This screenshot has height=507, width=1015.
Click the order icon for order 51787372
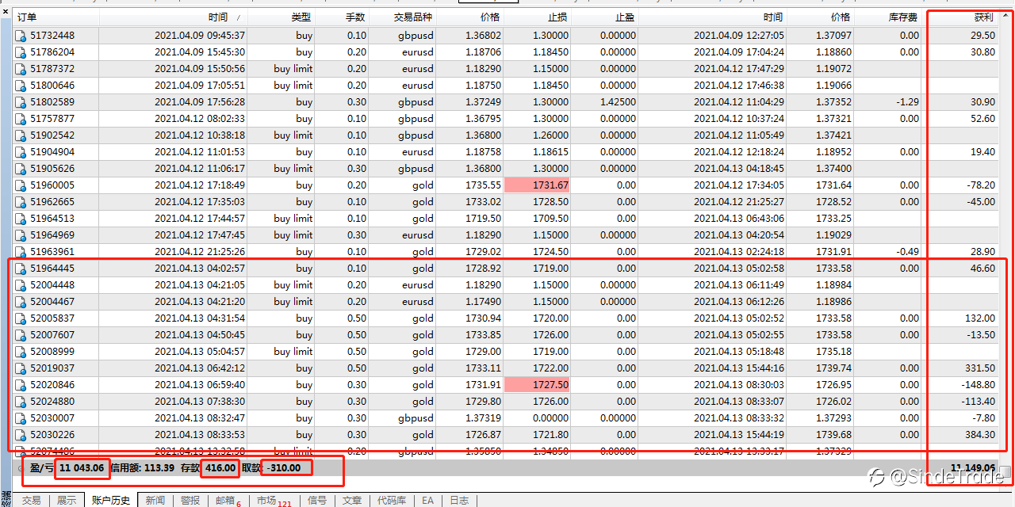tap(21, 69)
